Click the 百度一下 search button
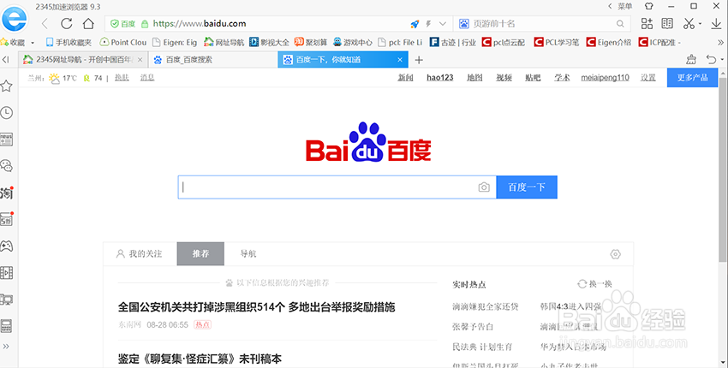The image size is (728, 368). click(x=527, y=187)
